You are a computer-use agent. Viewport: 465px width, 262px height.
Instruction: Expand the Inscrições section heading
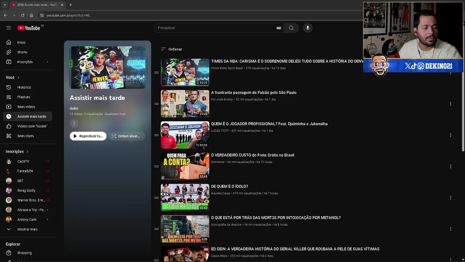pos(17,151)
